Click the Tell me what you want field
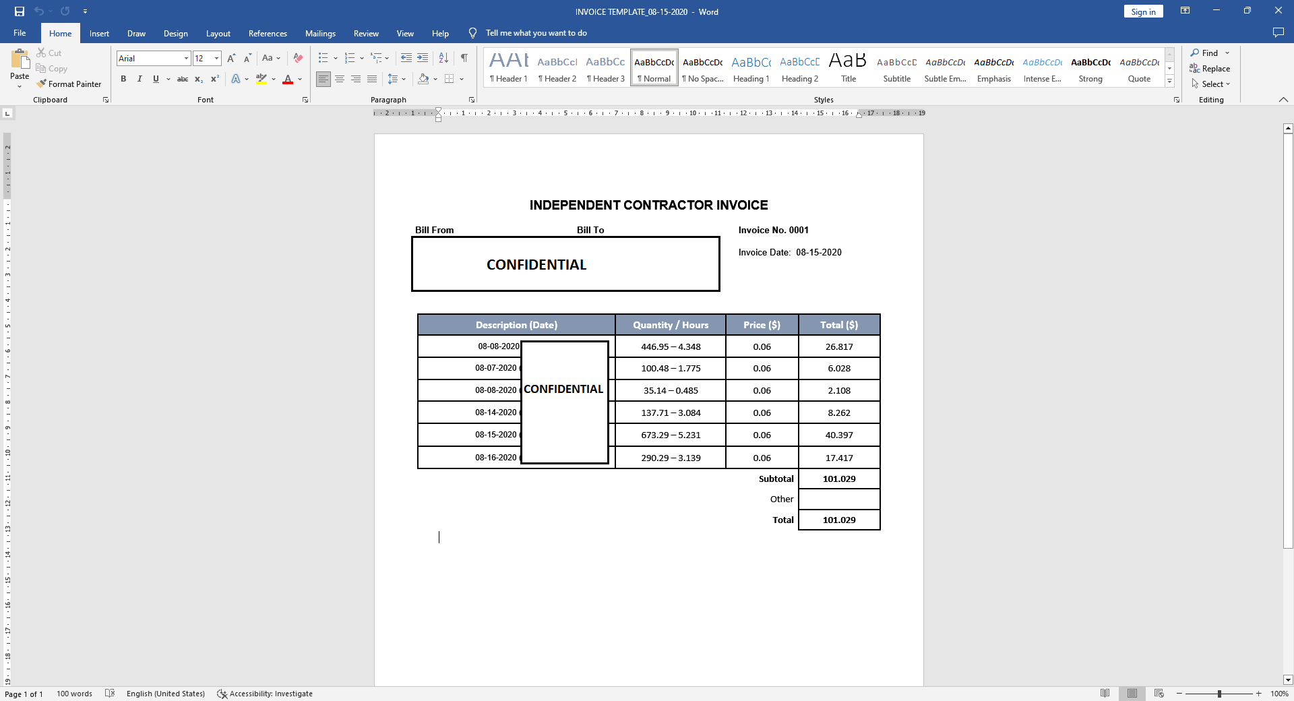 pos(536,33)
